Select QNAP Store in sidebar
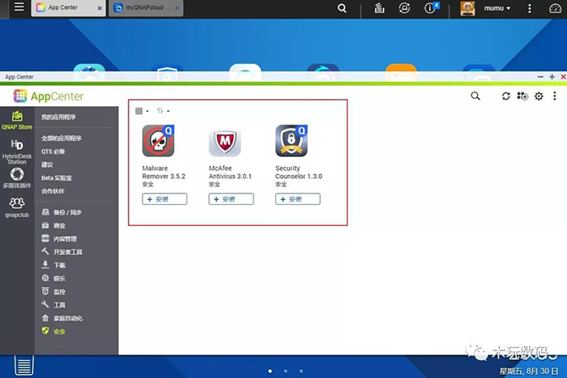567x378 pixels. pyautogui.click(x=17, y=121)
